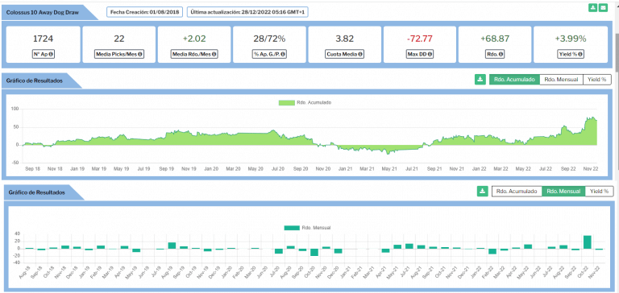Click info icon on Cuota Media label

pyautogui.click(x=359, y=54)
